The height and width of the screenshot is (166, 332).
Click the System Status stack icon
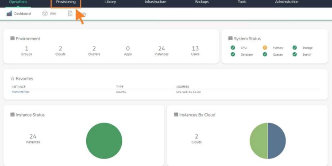[230, 39]
